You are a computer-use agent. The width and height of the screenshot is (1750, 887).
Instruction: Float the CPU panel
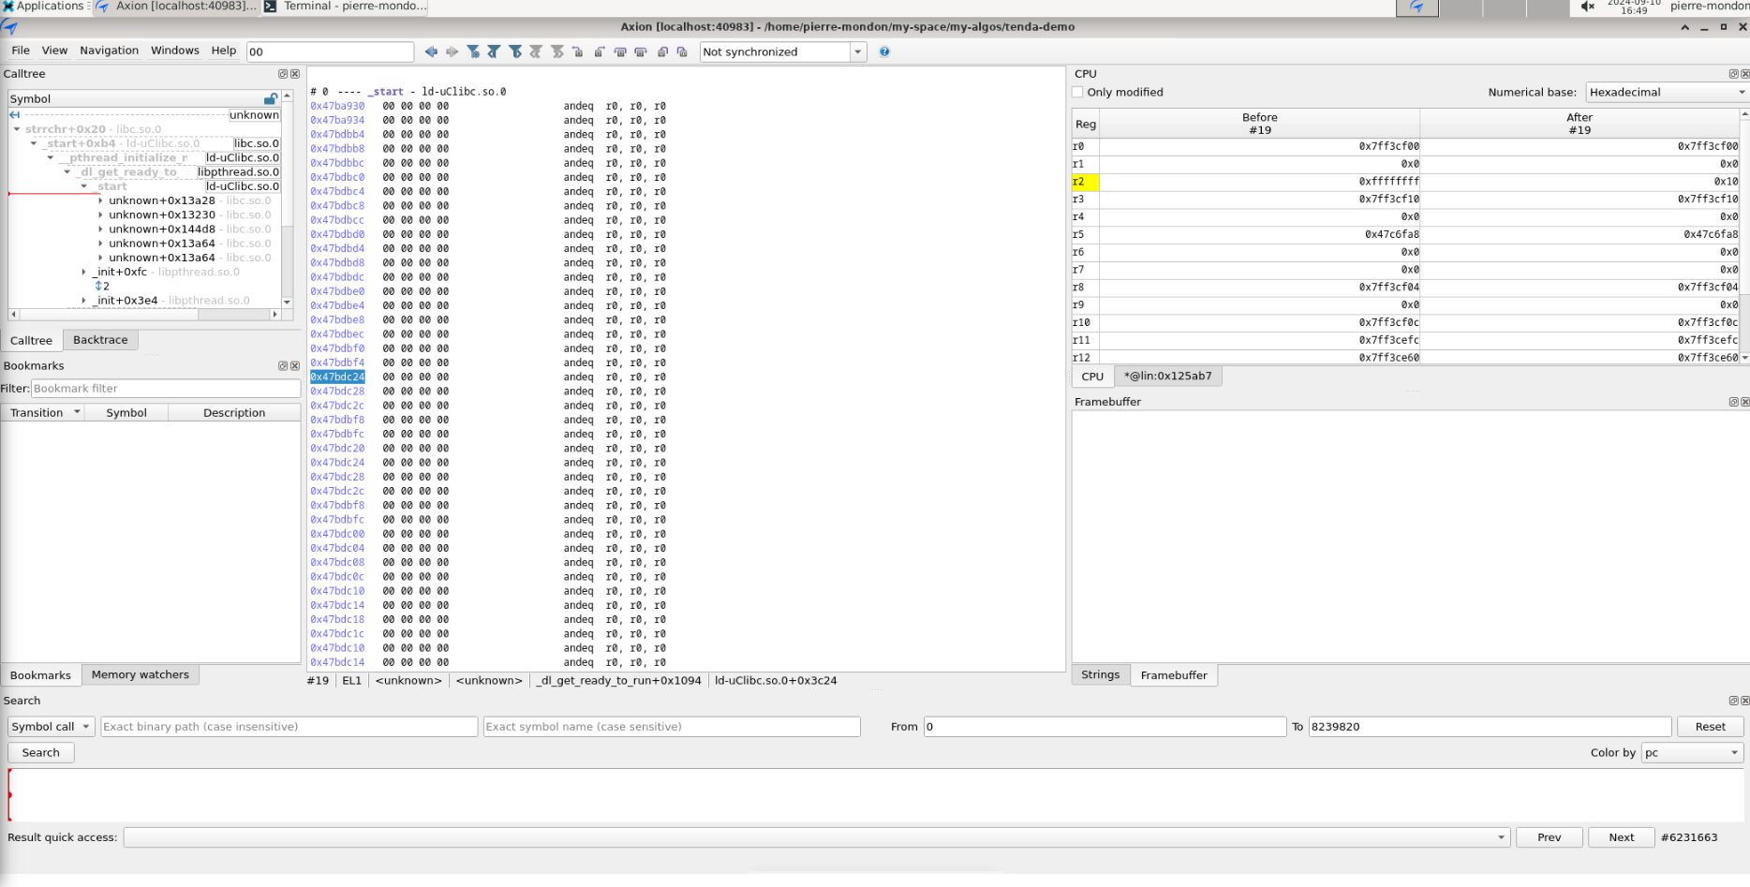1733,74
